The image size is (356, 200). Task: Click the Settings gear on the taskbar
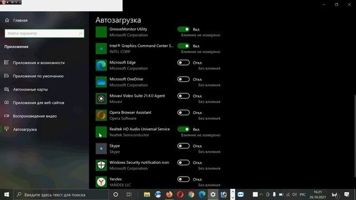(x=213, y=194)
